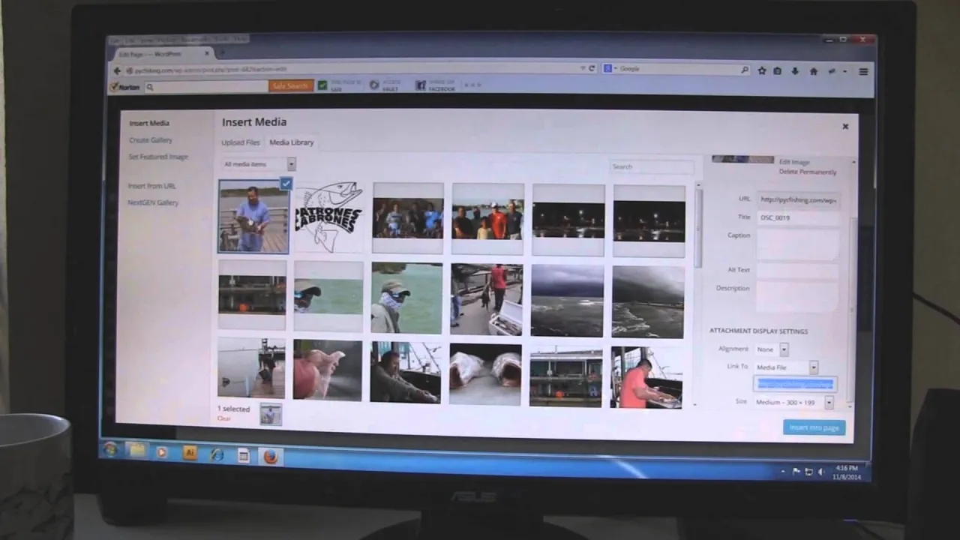The image size is (960, 540).
Task: Reload the page with the refresh icon
Action: click(x=591, y=68)
